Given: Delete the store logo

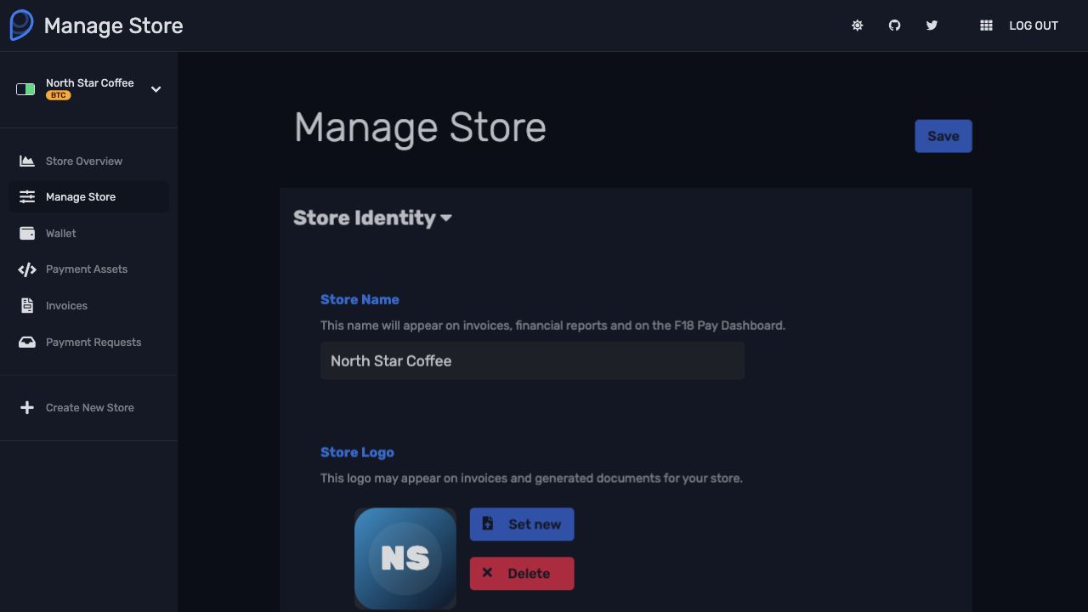Looking at the screenshot, I should (522, 574).
